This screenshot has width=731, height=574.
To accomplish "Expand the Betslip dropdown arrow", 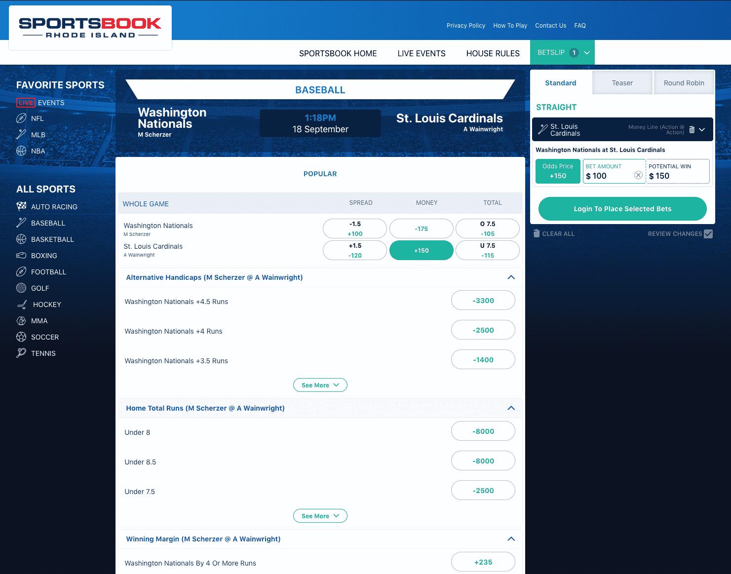I will pos(587,53).
